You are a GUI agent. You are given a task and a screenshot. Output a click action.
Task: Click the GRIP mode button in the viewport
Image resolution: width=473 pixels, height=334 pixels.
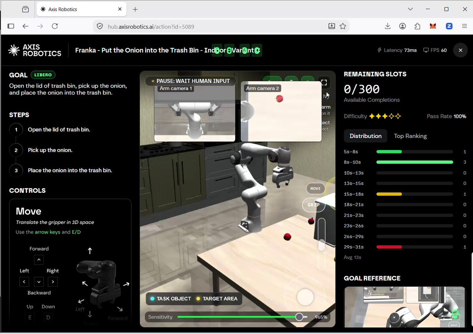314,205
